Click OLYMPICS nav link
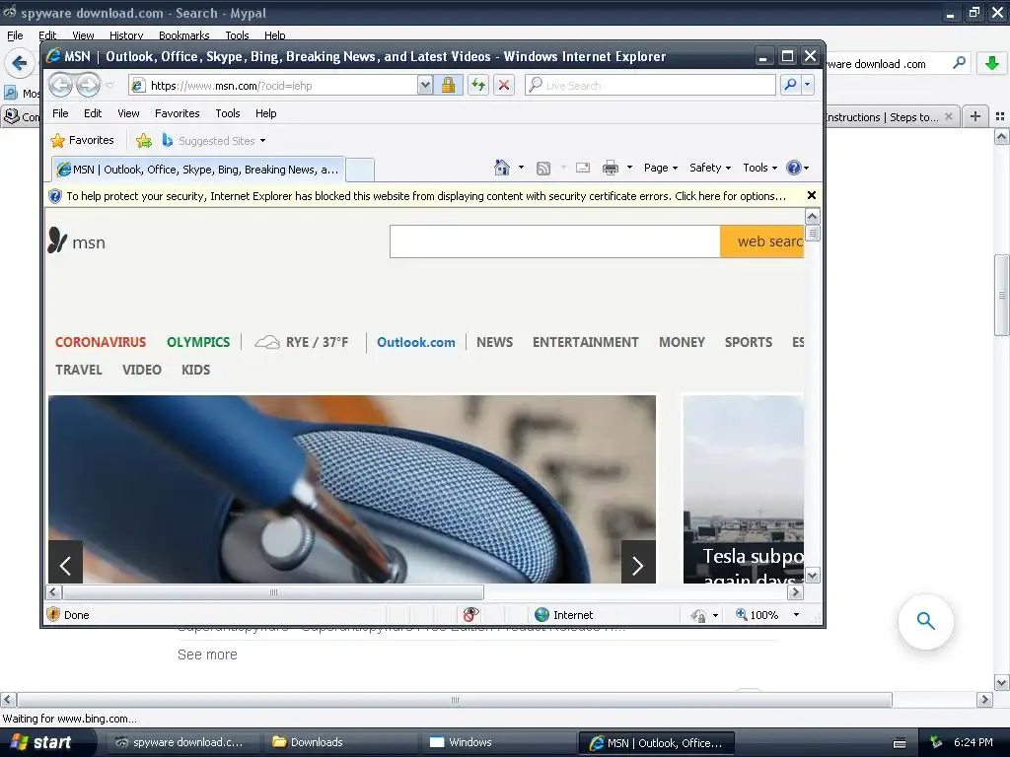 [x=198, y=342]
